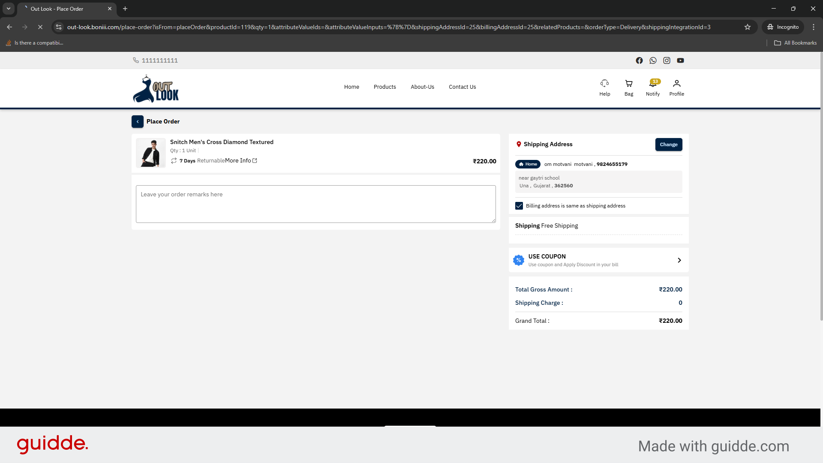Click the back arrow beside Place Order
Image resolution: width=823 pixels, height=463 pixels.
pyautogui.click(x=138, y=121)
